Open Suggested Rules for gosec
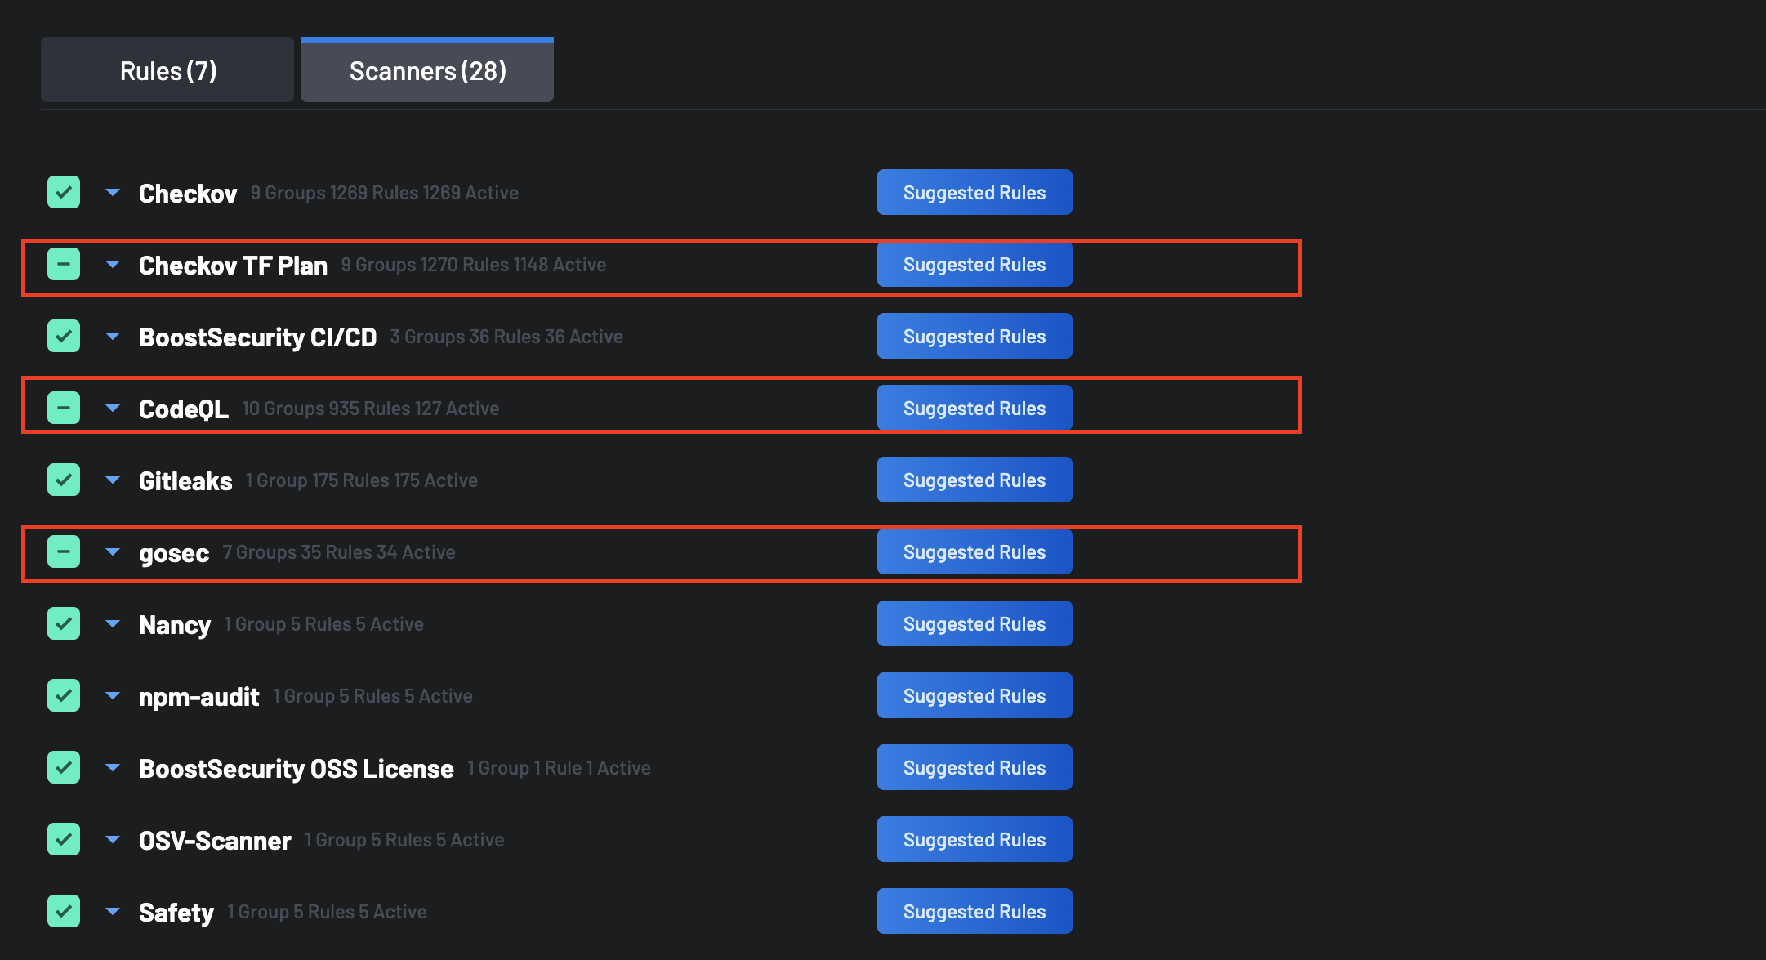This screenshot has width=1766, height=960. (974, 552)
